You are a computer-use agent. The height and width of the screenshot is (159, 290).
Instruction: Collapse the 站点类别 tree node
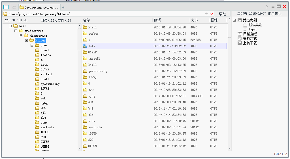(234, 20)
